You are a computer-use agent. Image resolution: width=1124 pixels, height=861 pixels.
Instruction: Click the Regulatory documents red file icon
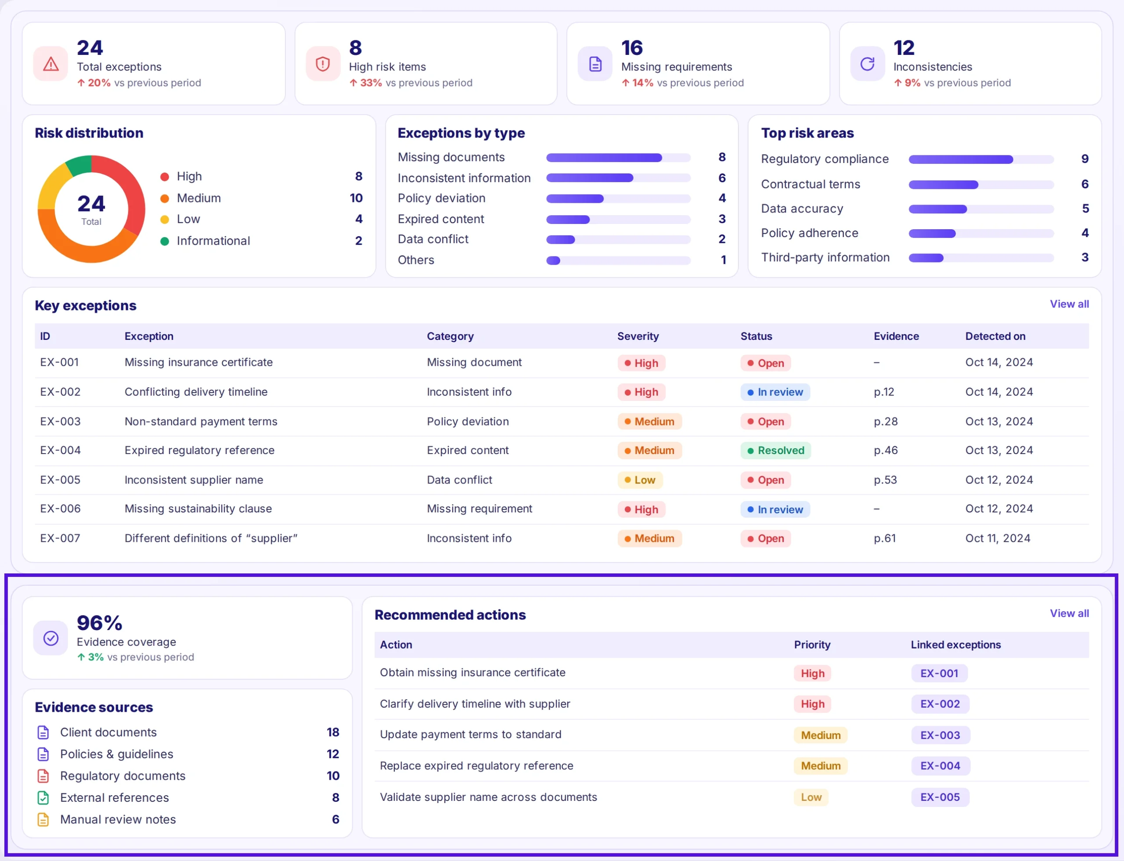point(43,776)
